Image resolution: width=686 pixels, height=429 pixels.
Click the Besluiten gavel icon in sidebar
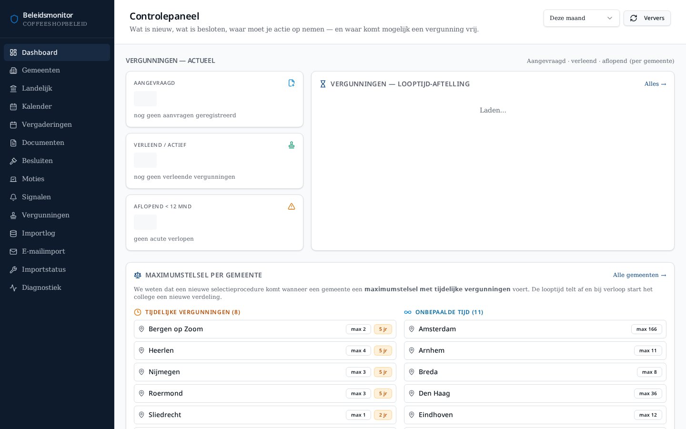13,161
